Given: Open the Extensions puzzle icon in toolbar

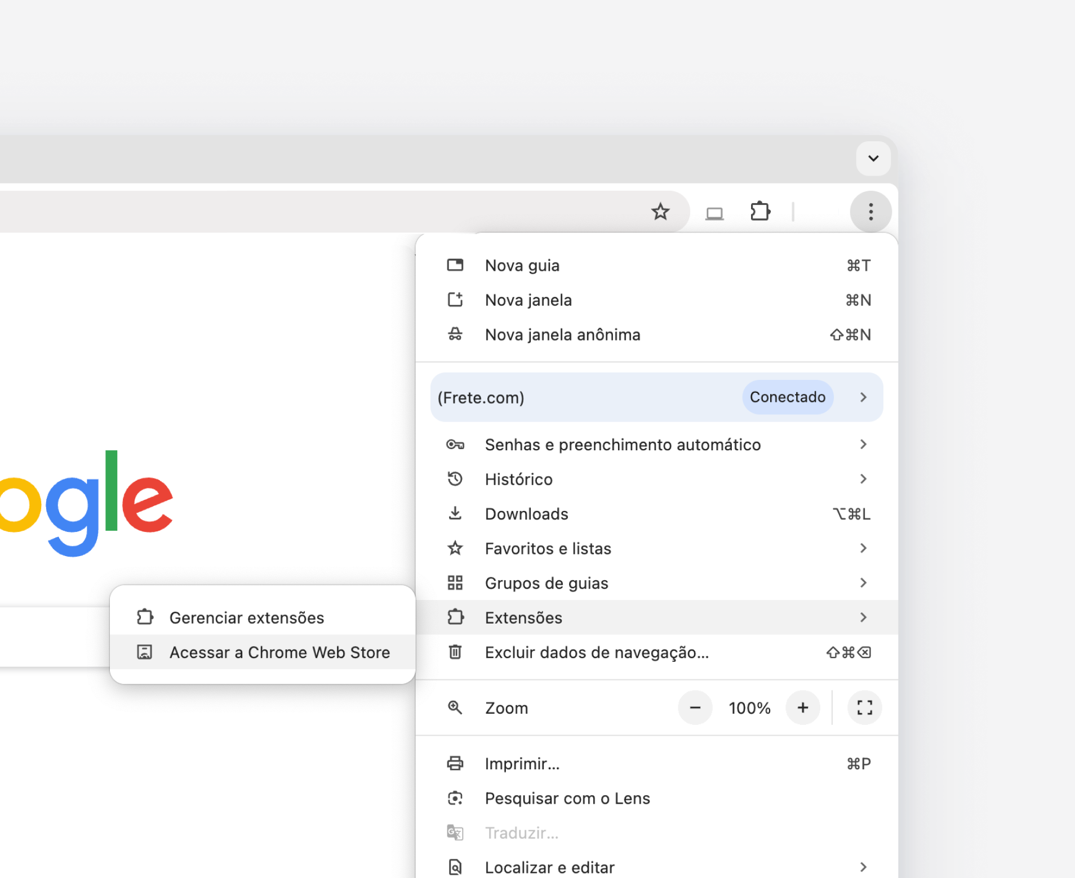Looking at the screenshot, I should (x=760, y=212).
